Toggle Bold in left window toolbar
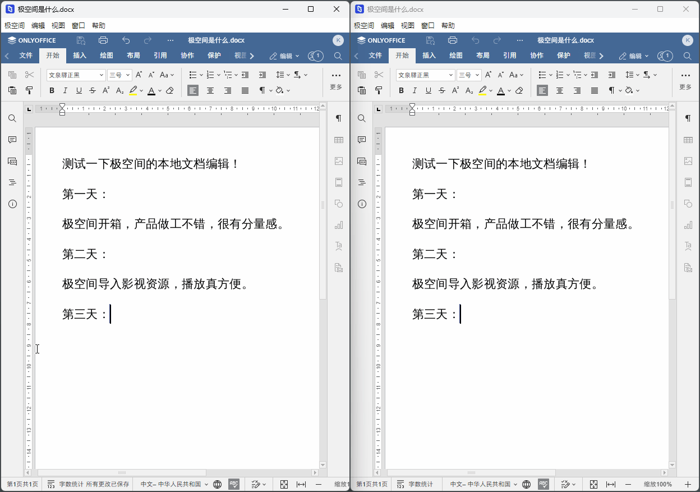The width and height of the screenshot is (700, 492). pyautogui.click(x=52, y=90)
